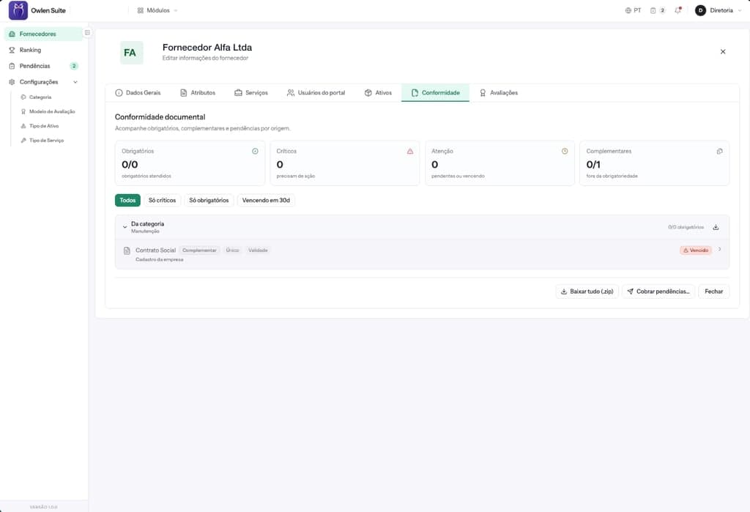The image size is (750, 512).
Task: Switch to the Dados Gerais tab
Action: click(138, 93)
